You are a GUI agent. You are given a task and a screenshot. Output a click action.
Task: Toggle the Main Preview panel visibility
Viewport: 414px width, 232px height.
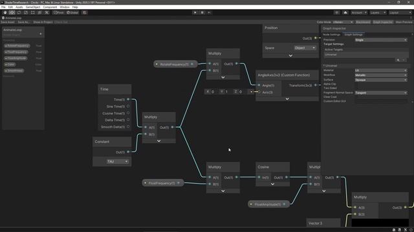tap(404, 22)
